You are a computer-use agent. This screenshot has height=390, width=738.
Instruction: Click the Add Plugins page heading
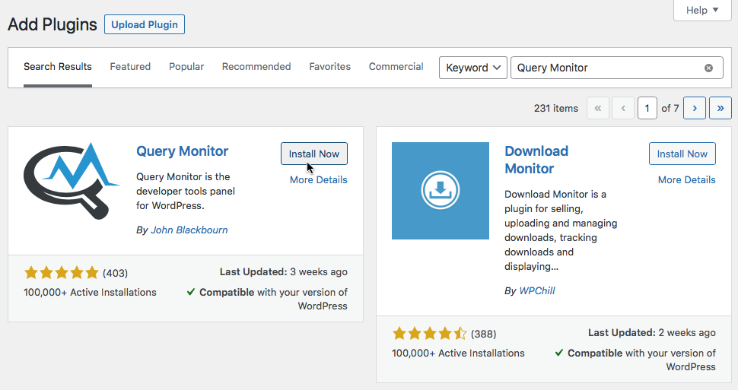pos(52,24)
